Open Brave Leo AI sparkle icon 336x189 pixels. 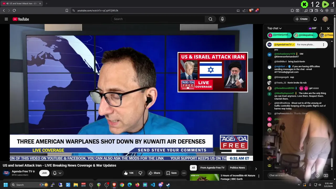(322, 10)
